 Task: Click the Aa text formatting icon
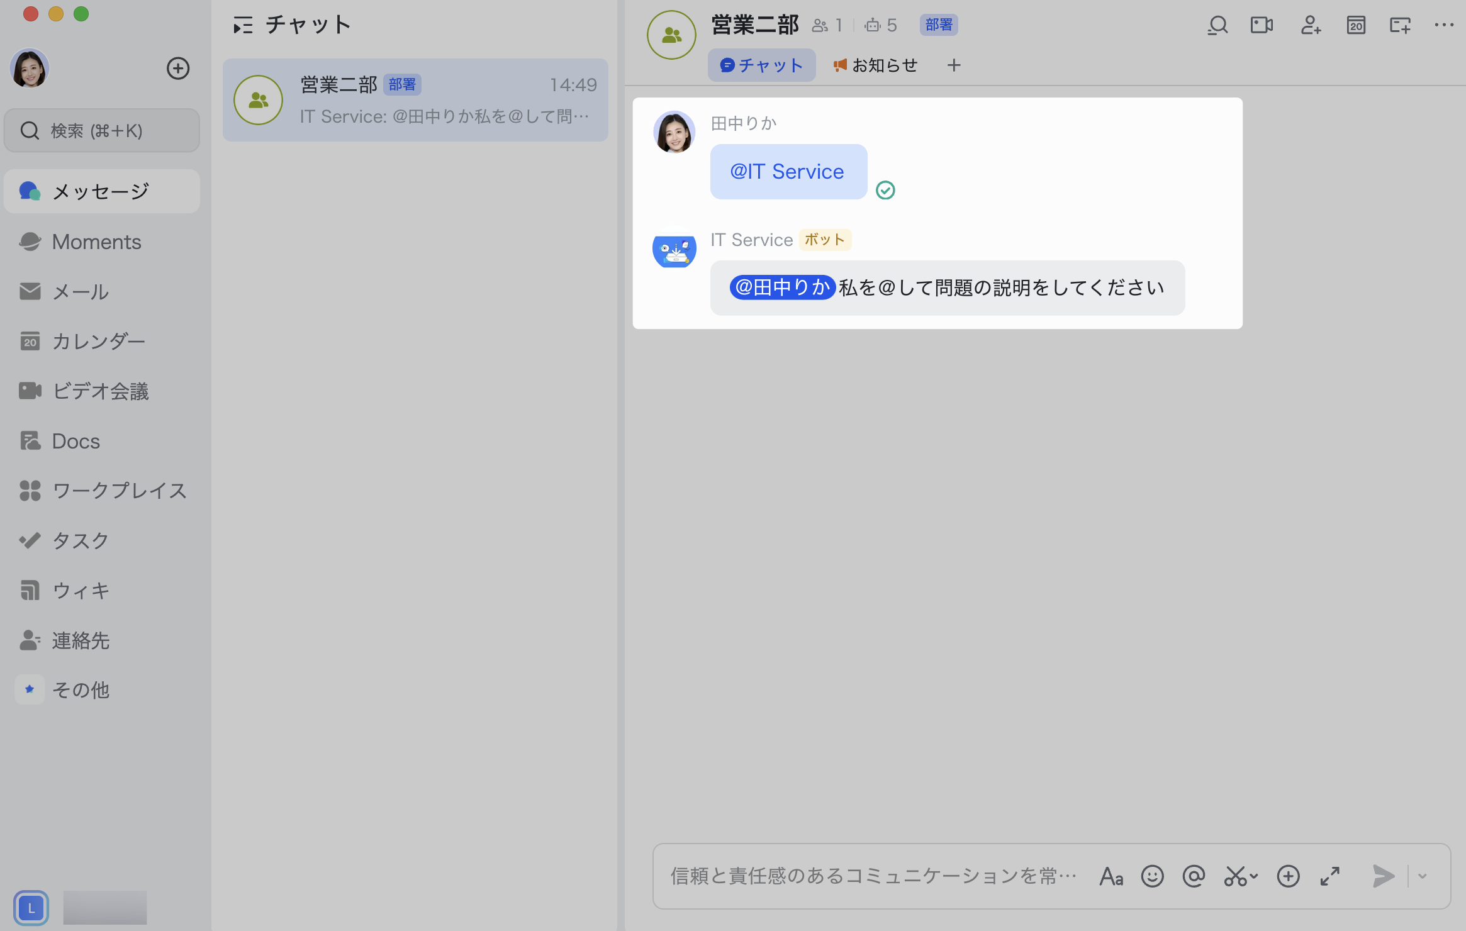click(1111, 876)
